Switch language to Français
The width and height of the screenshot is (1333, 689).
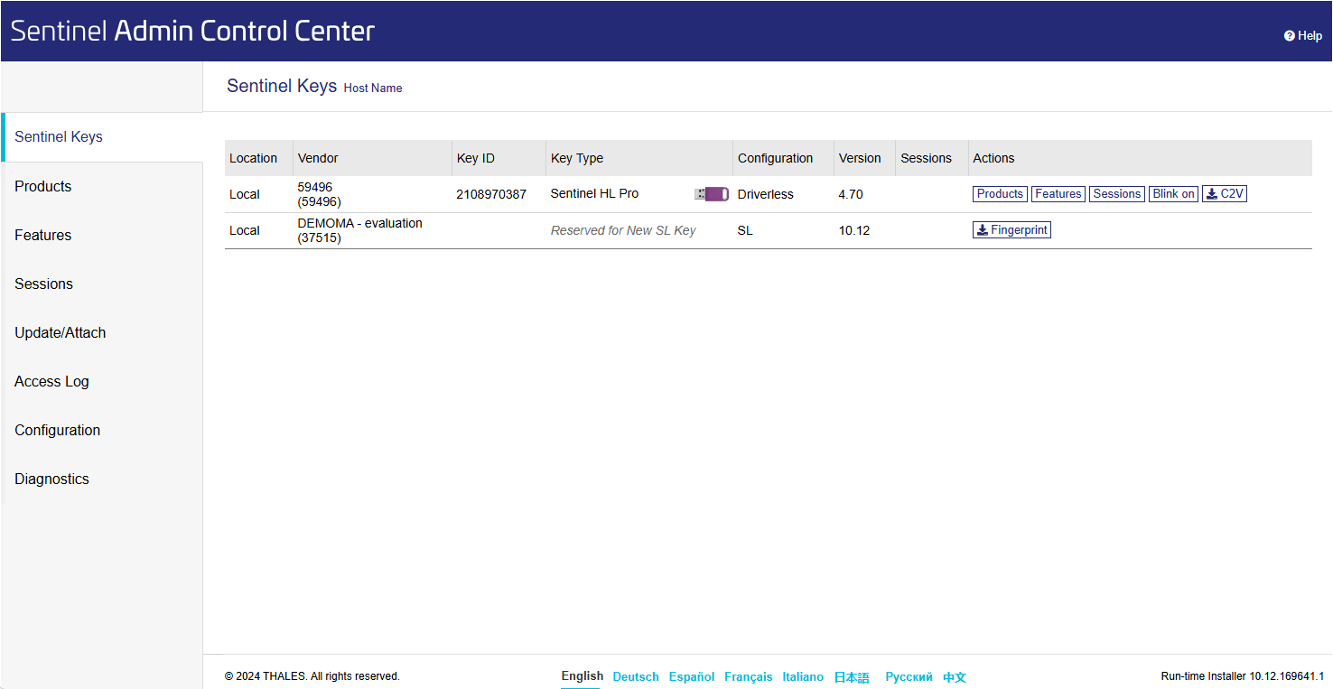click(x=749, y=676)
